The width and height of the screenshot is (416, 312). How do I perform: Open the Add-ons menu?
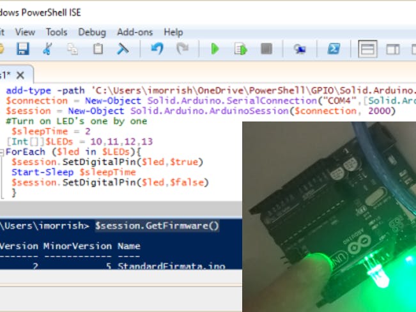[x=135, y=33]
